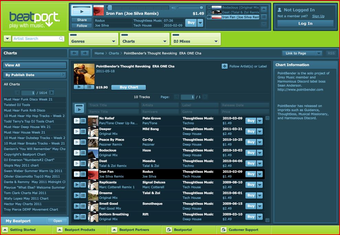This screenshot has width=340, height=235.
Task: Click the Share button in player
Action: click(x=82, y=20)
